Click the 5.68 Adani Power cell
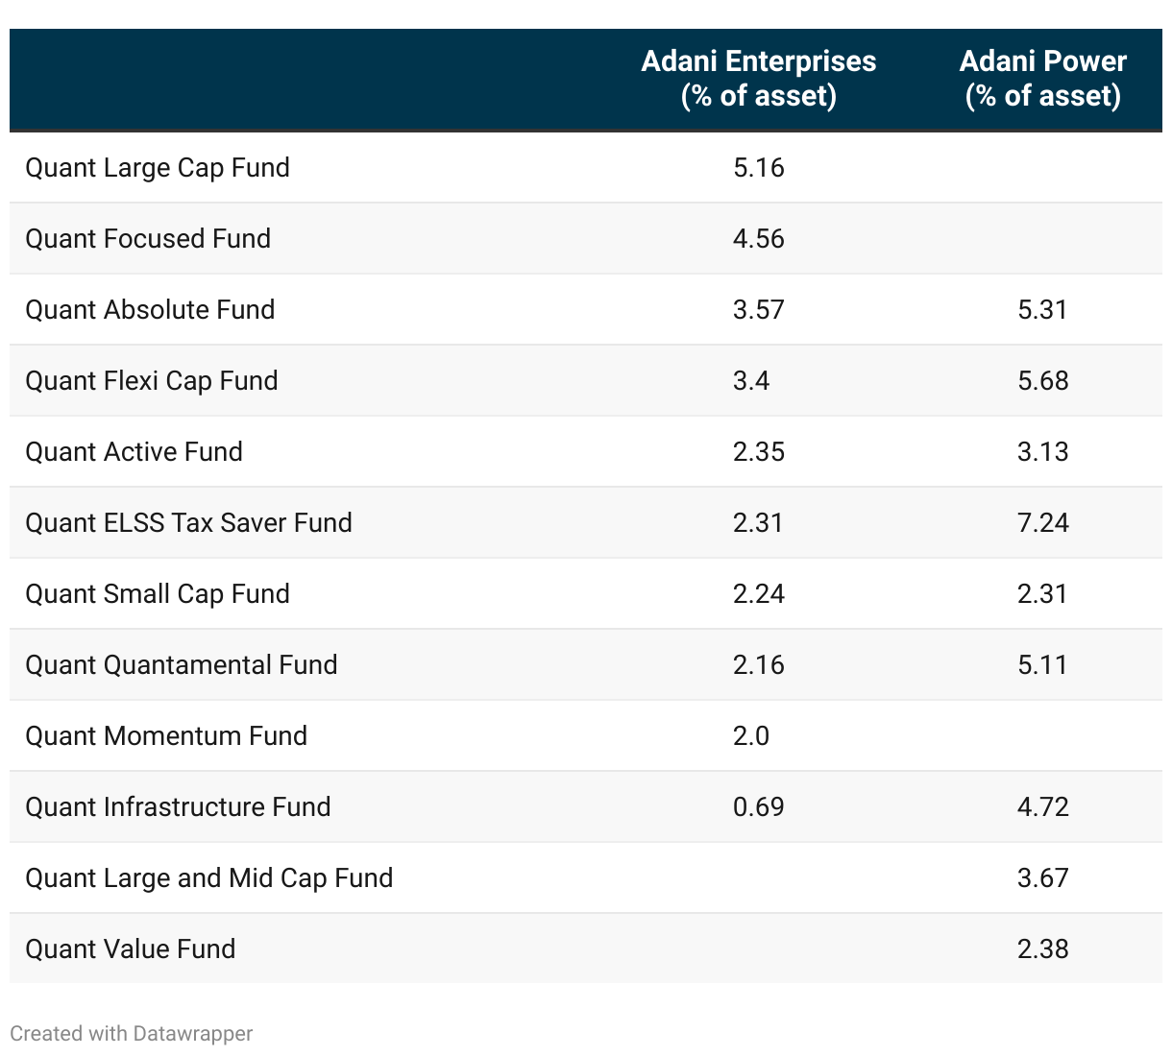Screen dimensions: 1172x1056 tap(1043, 381)
